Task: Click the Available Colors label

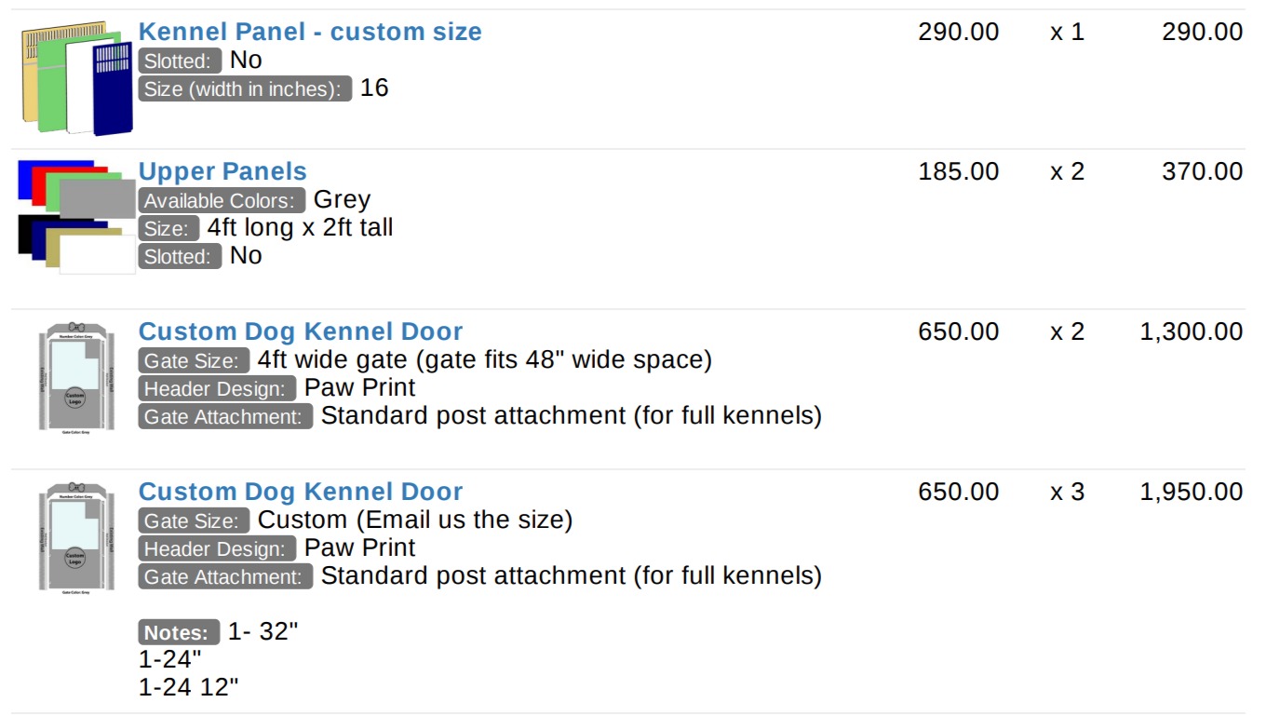Action: tap(222, 201)
